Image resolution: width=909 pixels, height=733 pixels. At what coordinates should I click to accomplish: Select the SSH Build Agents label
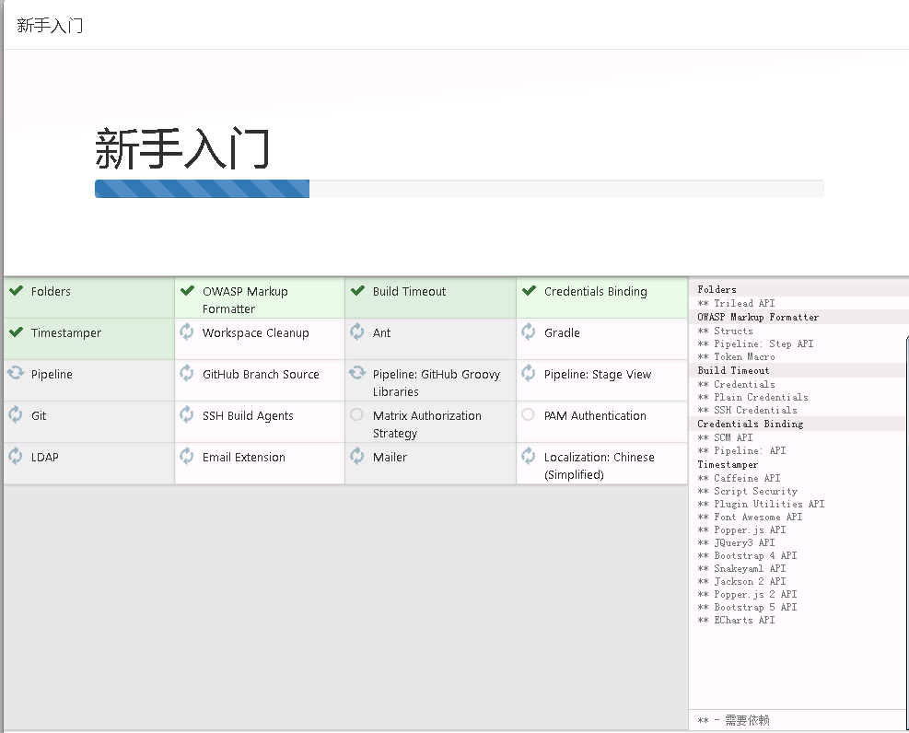(248, 416)
